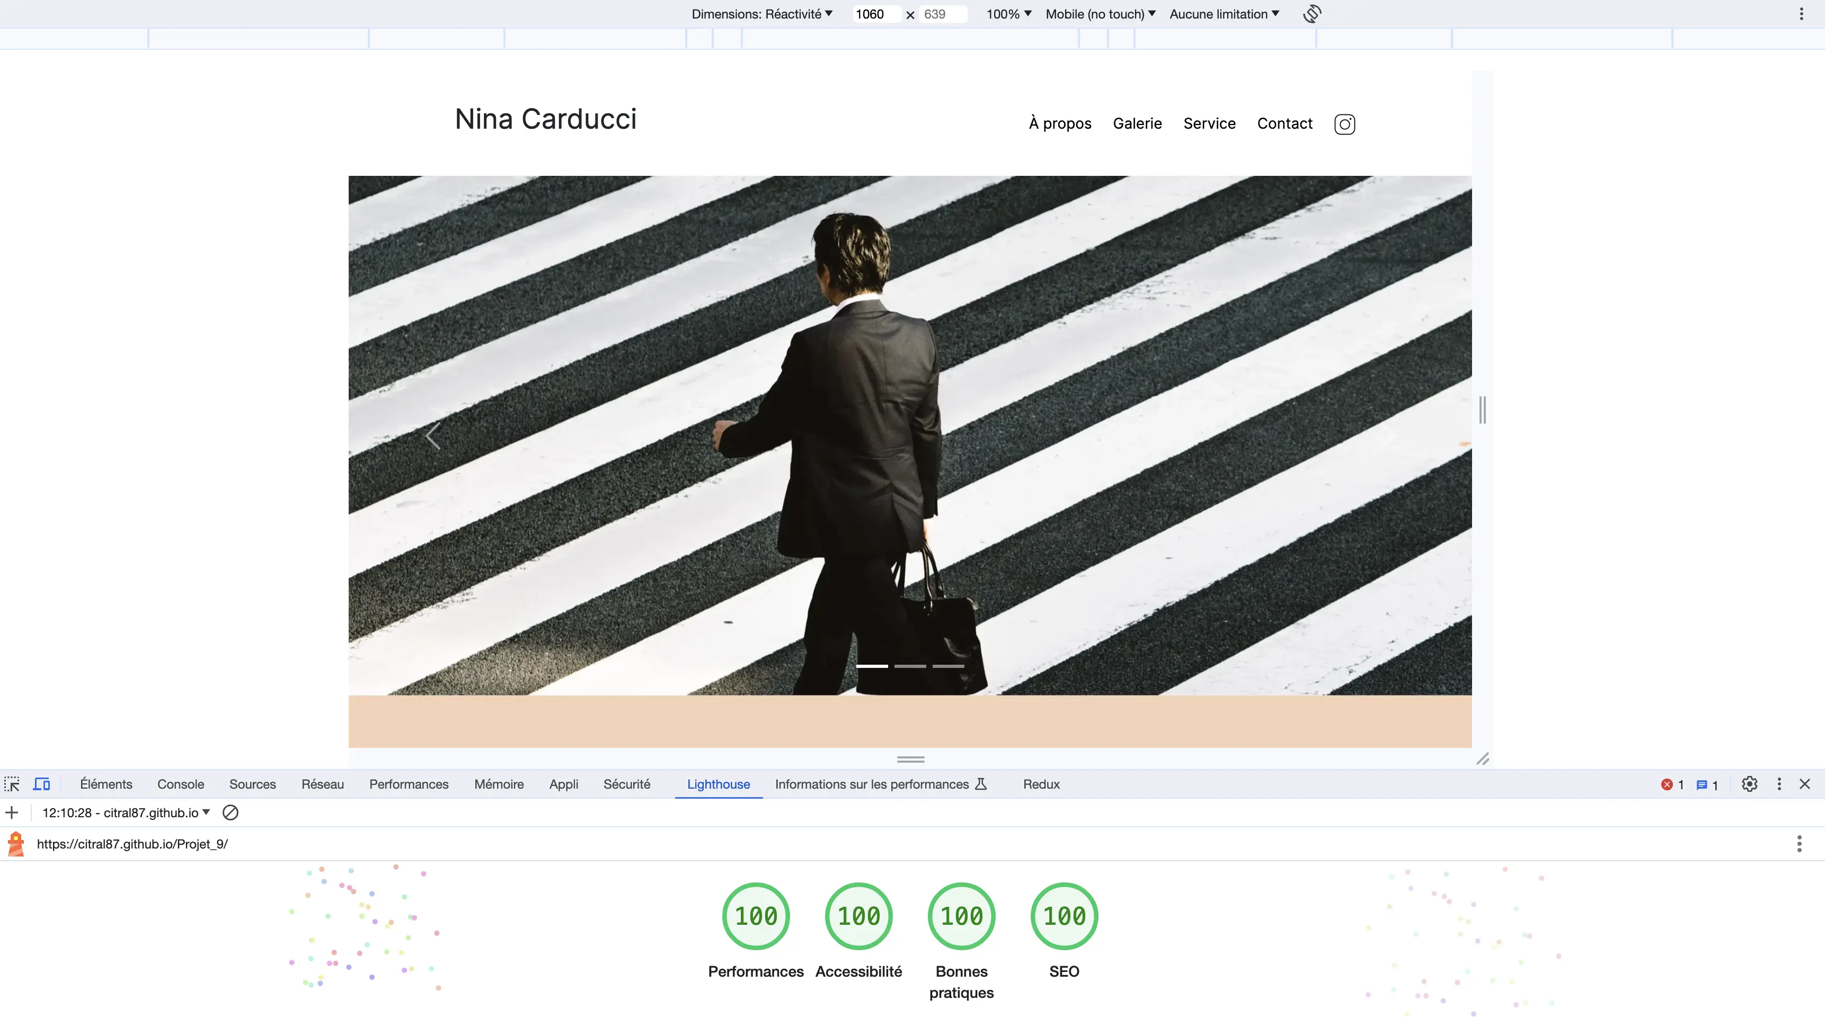Open DevTools settings gear

pos(1749,784)
